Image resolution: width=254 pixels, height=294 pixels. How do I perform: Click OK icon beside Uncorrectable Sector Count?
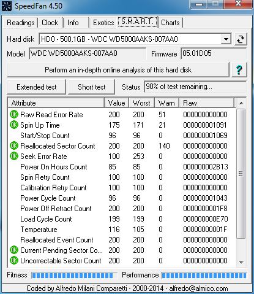[x=14, y=260]
